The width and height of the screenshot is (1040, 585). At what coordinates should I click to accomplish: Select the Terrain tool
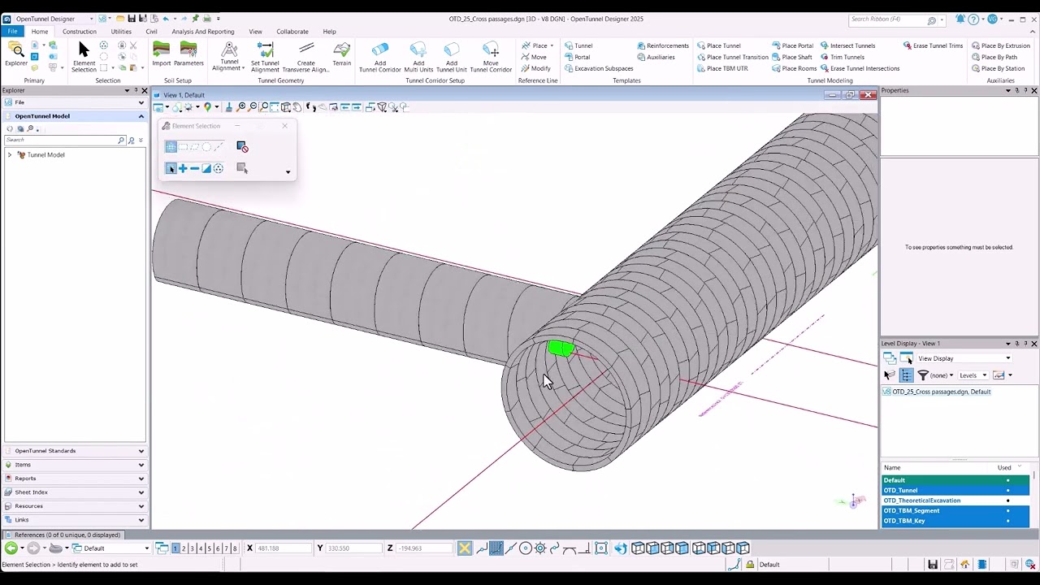tap(341, 54)
